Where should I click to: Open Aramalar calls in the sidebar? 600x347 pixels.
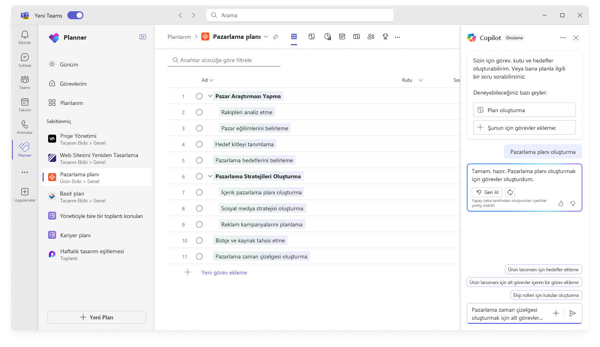tap(25, 127)
